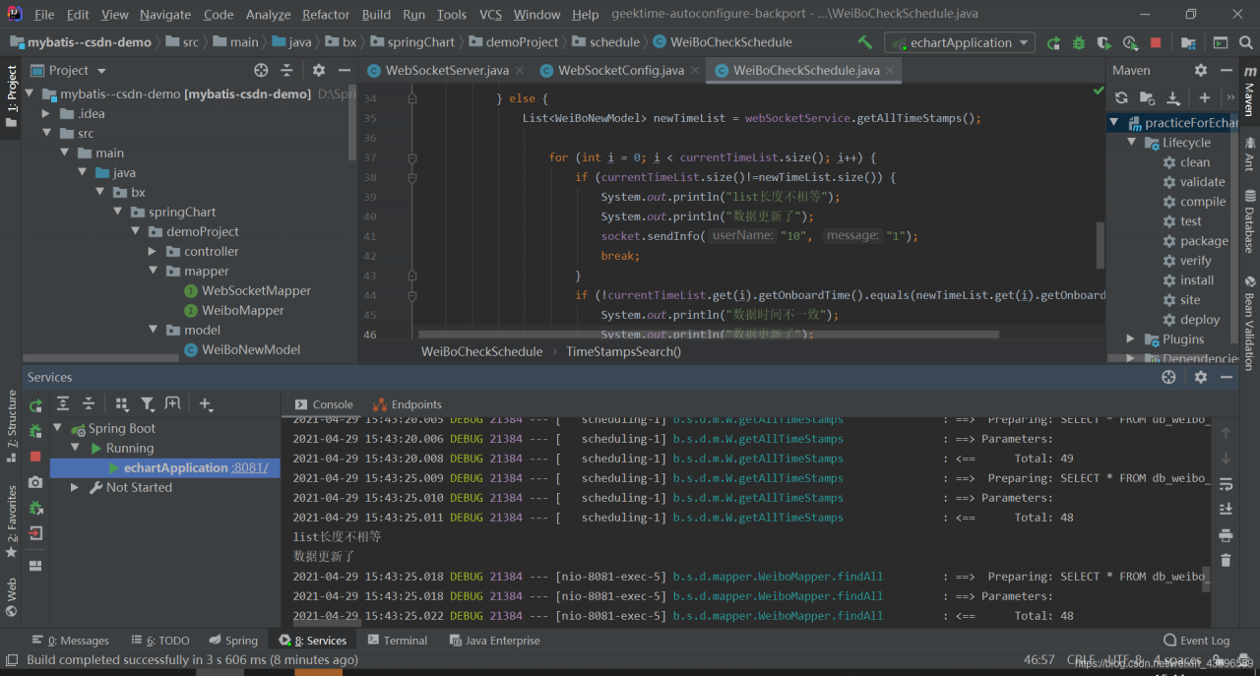This screenshot has width=1260, height=676.
Task: Collapse all in the Project panel
Action: click(x=286, y=70)
